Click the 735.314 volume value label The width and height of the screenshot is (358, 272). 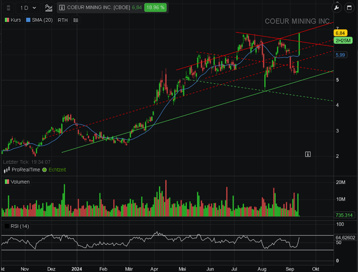[x=344, y=215]
